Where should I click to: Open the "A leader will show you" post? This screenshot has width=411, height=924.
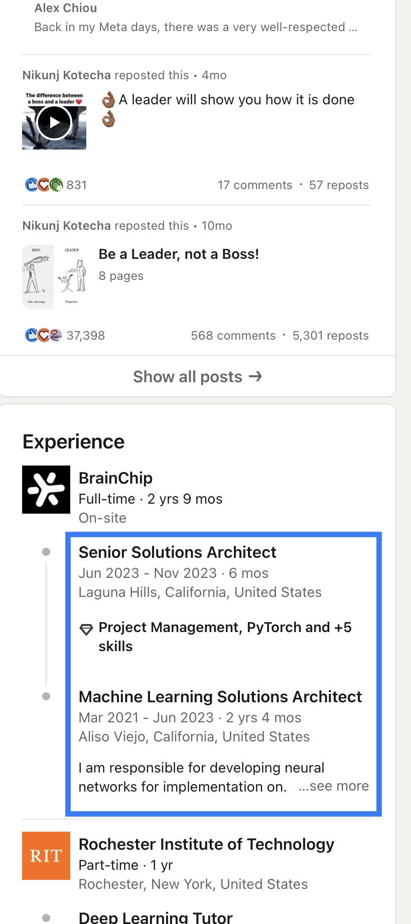tap(236, 100)
